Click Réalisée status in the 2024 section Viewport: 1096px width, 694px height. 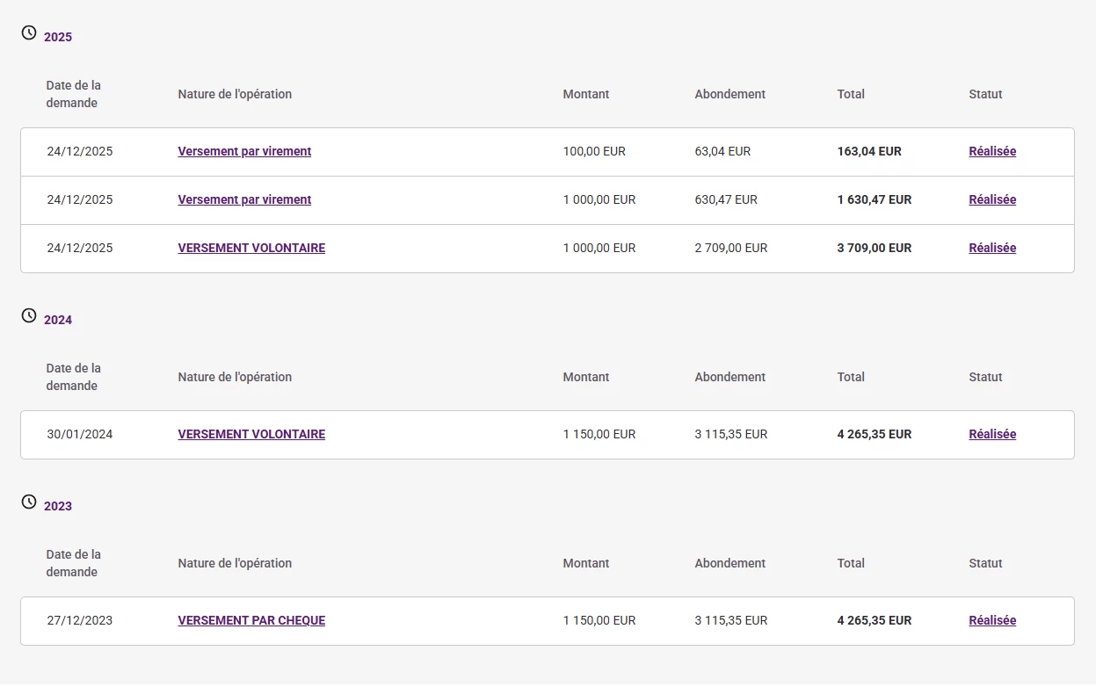click(x=992, y=434)
